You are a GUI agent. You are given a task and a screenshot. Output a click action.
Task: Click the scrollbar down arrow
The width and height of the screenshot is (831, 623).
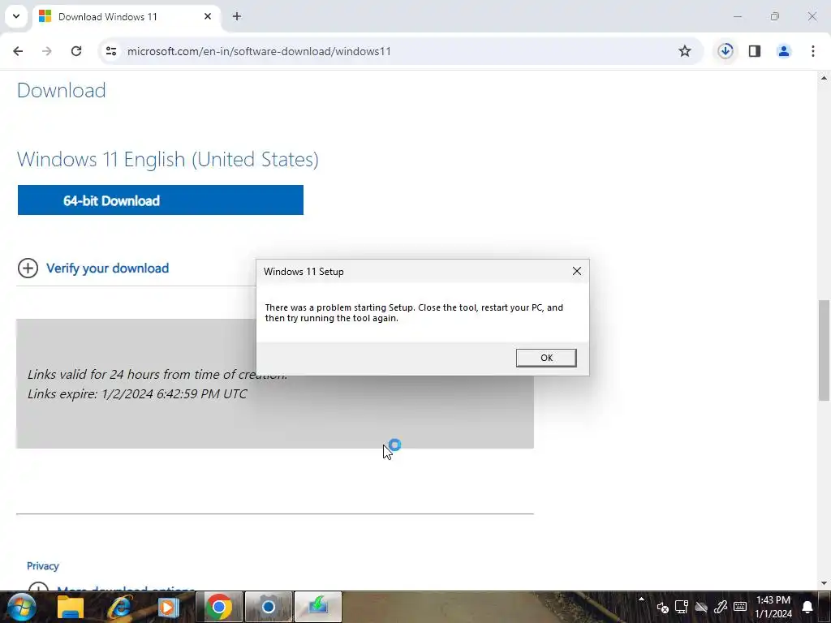click(x=825, y=583)
